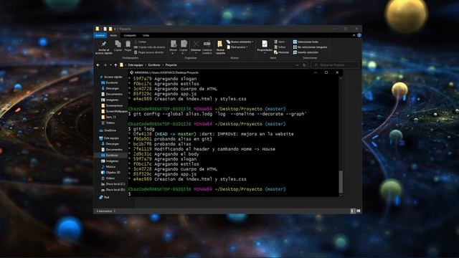Select Objetos 3D in the sidebar
Viewport: 459px width, 258px height.
click(110, 173)
